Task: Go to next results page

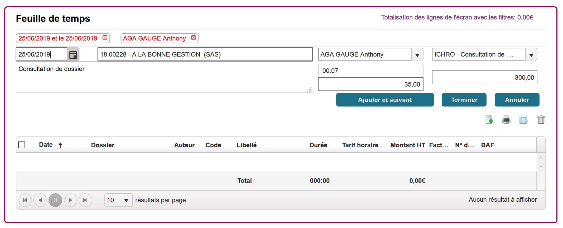Action: 70,200
